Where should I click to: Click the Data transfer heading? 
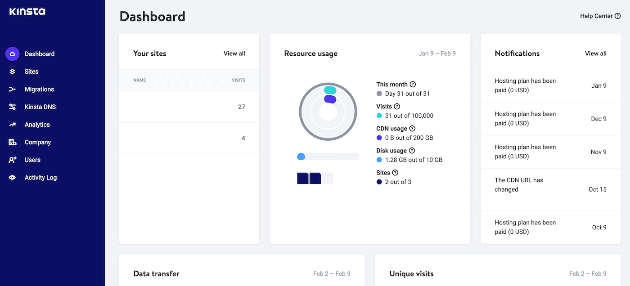coord(157,273)
